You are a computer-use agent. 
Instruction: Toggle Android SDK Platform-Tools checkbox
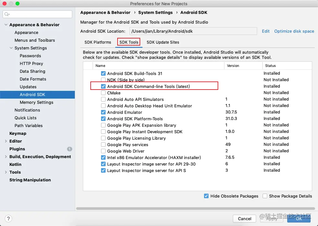103,119
